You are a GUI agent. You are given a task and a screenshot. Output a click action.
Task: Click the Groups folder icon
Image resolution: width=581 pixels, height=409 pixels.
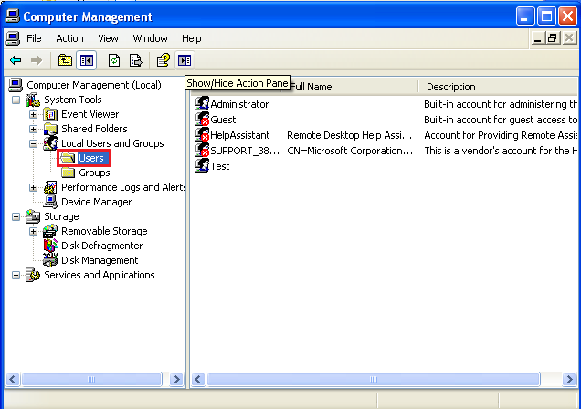click(x=69, y=173)
